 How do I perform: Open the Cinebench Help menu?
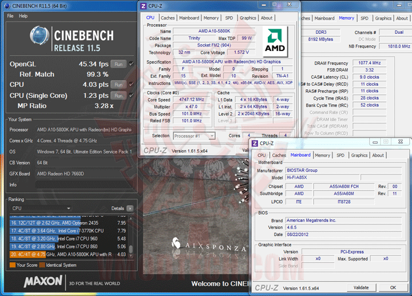click(x=23, y=16)
